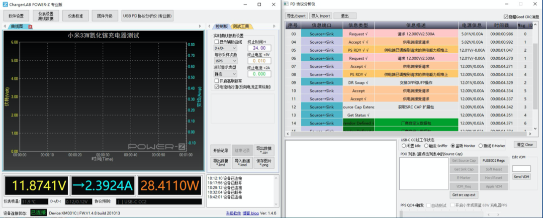Click 导入数据 *.kmd button

point(242,163)
